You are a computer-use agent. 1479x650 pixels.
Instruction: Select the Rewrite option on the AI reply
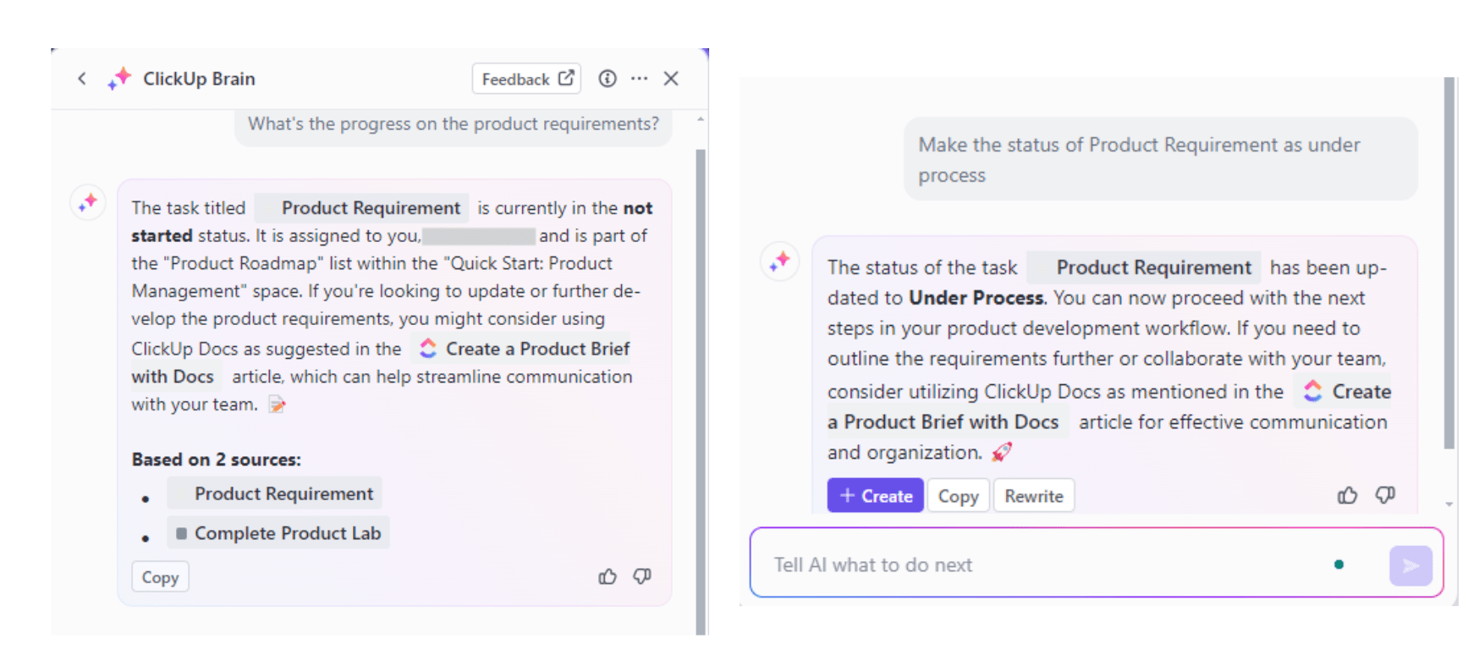click(x=1033, y=495)
